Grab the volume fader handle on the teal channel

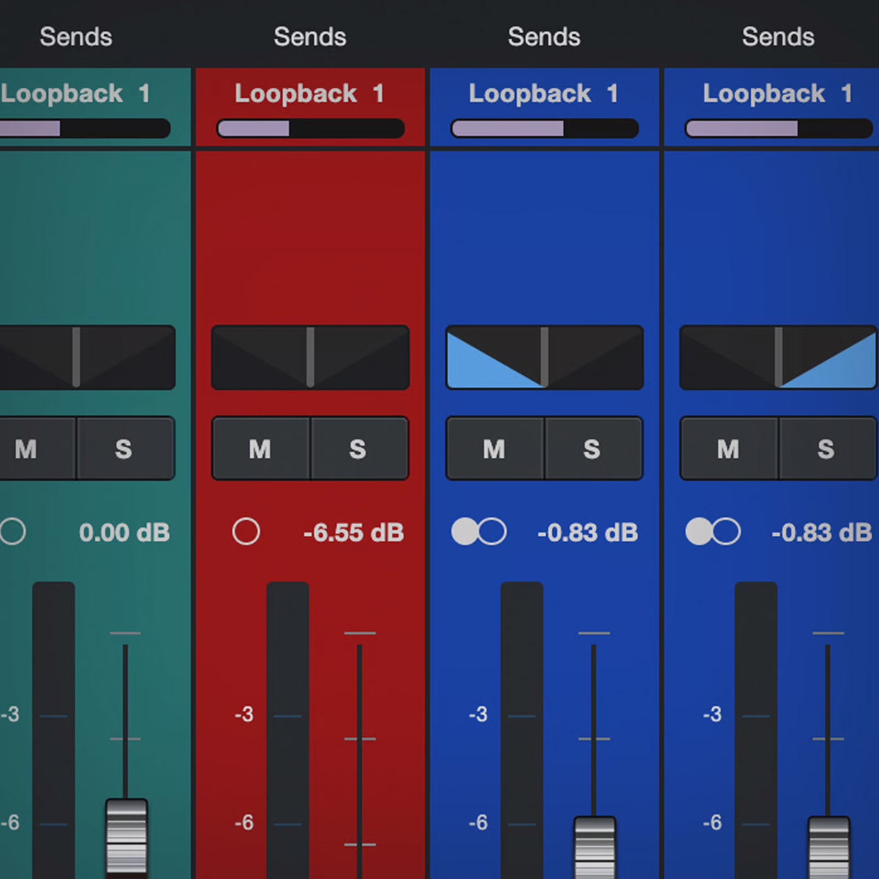[126, 836]
